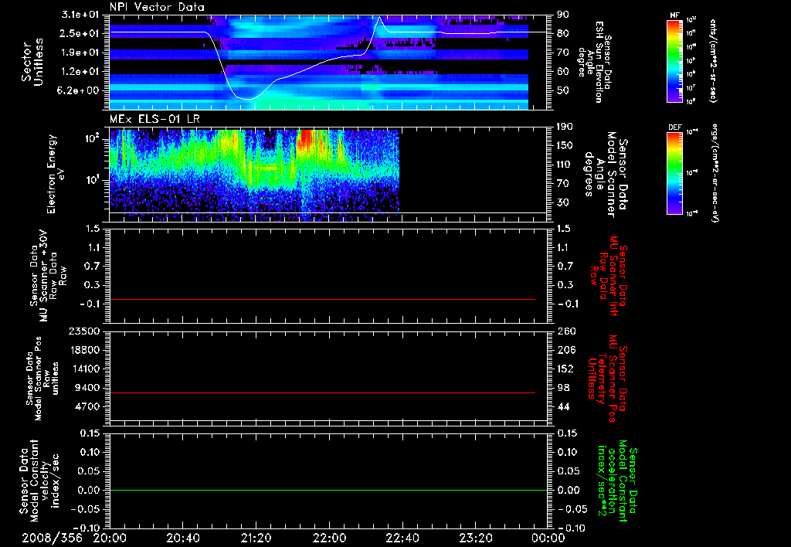Click the "60" sun elevation tick value
Image resolution: width=791 pixels, height=547 pixels.
pos(563,72)
